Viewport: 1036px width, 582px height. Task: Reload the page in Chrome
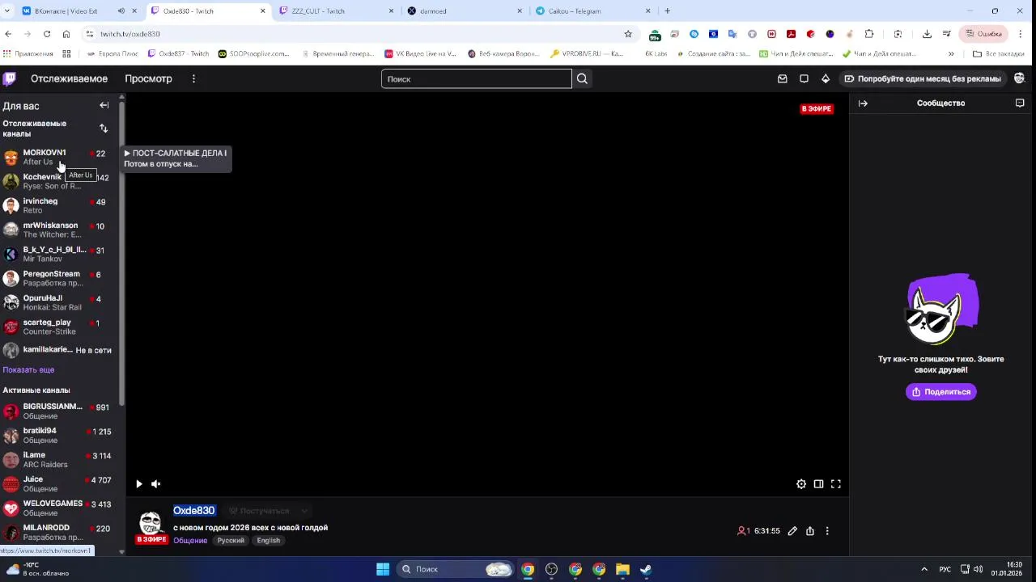pos(47,34)
